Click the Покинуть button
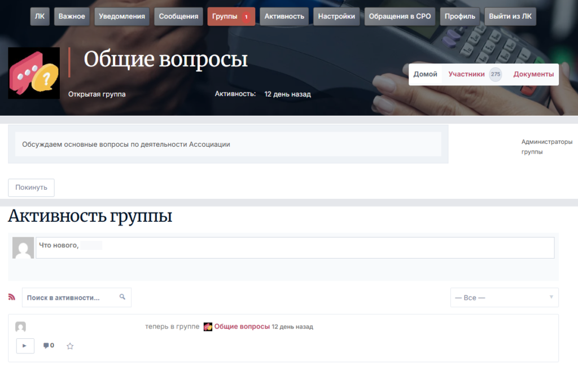 click(32, 188)
